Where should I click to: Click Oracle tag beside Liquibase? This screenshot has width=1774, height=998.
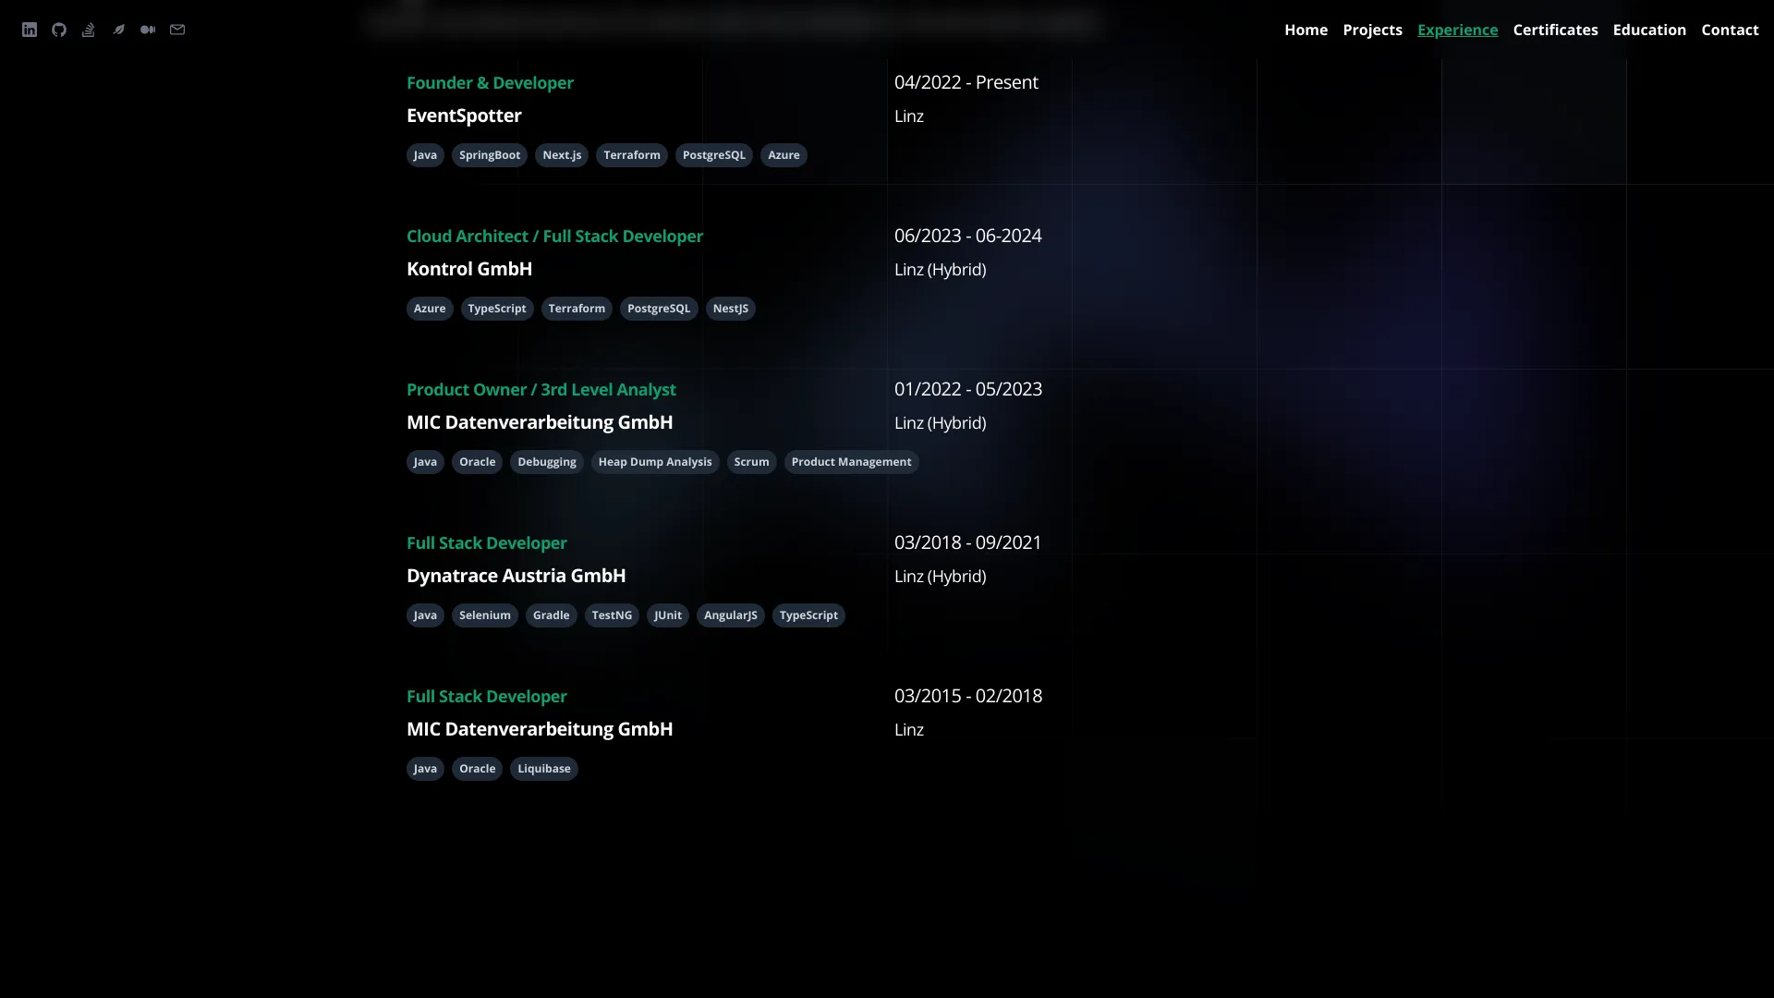[x=478, y=769]
